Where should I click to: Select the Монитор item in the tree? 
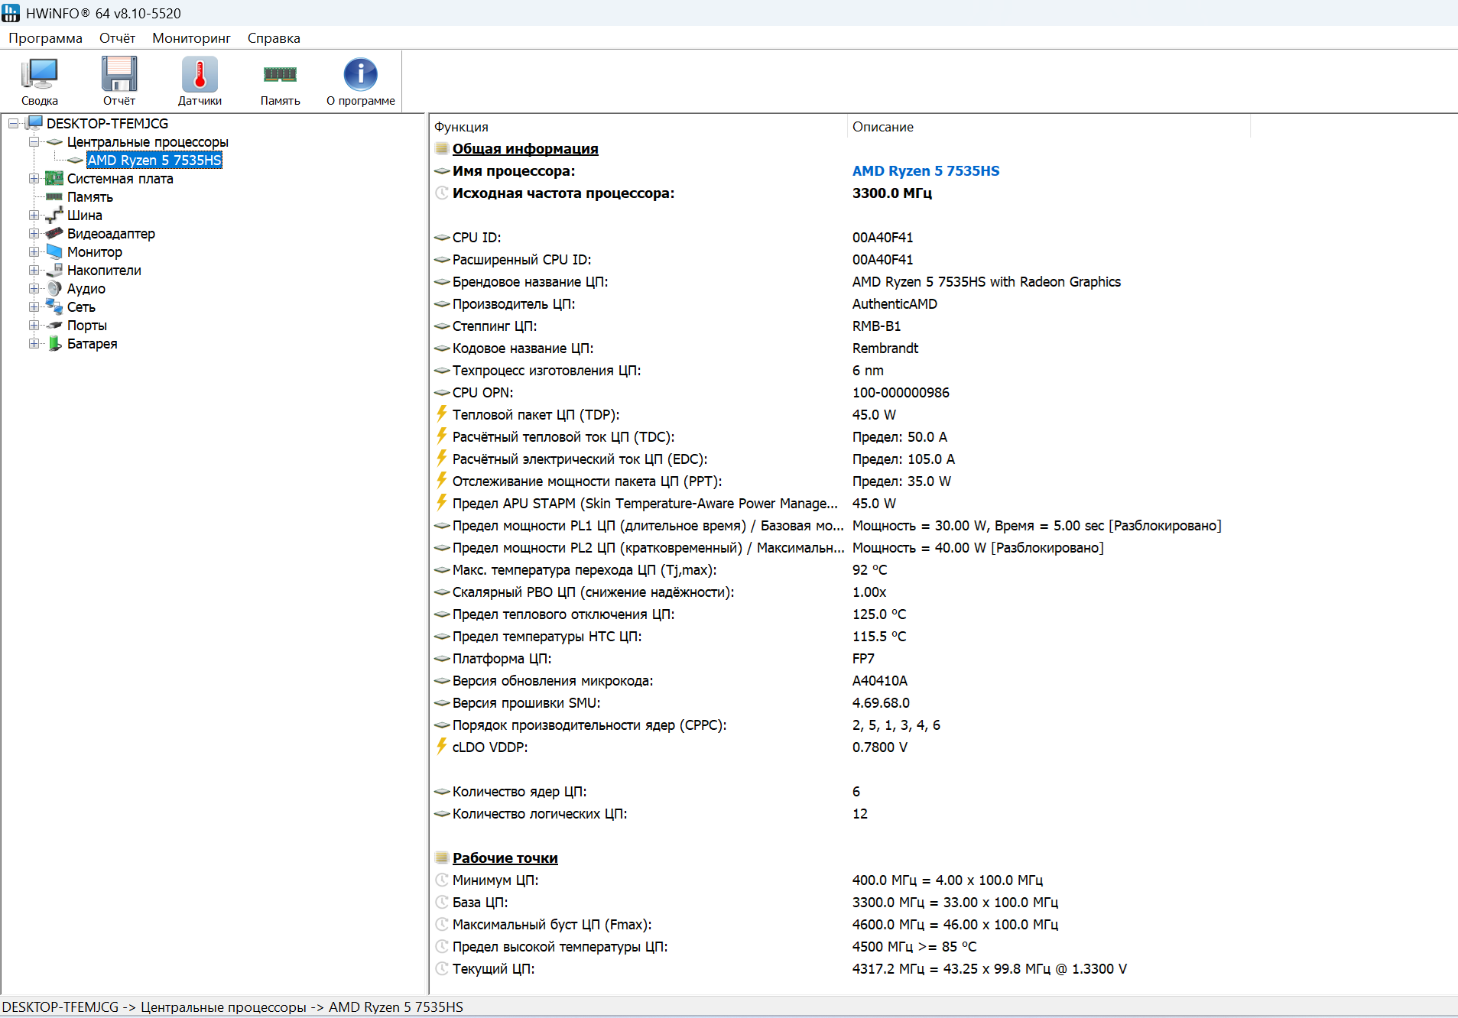94,252
